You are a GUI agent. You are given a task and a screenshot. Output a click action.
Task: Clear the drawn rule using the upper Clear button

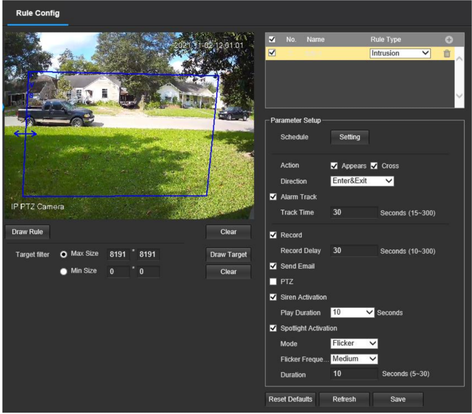pyautogui.click(x=228, y=232)
